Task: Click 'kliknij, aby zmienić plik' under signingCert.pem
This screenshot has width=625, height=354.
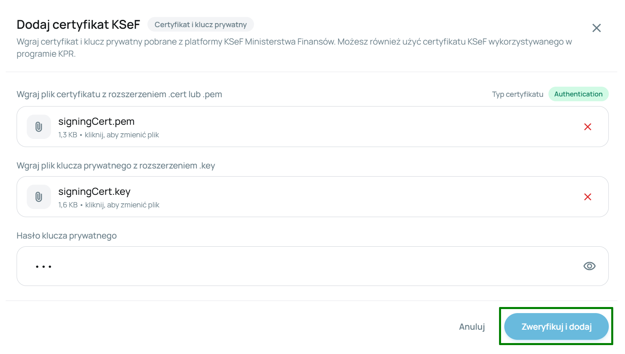Action: pos(122,135)
